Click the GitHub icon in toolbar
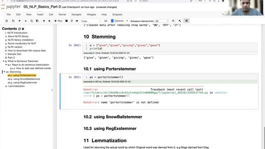Screen dimensions: 265x149 coord(173,21)
